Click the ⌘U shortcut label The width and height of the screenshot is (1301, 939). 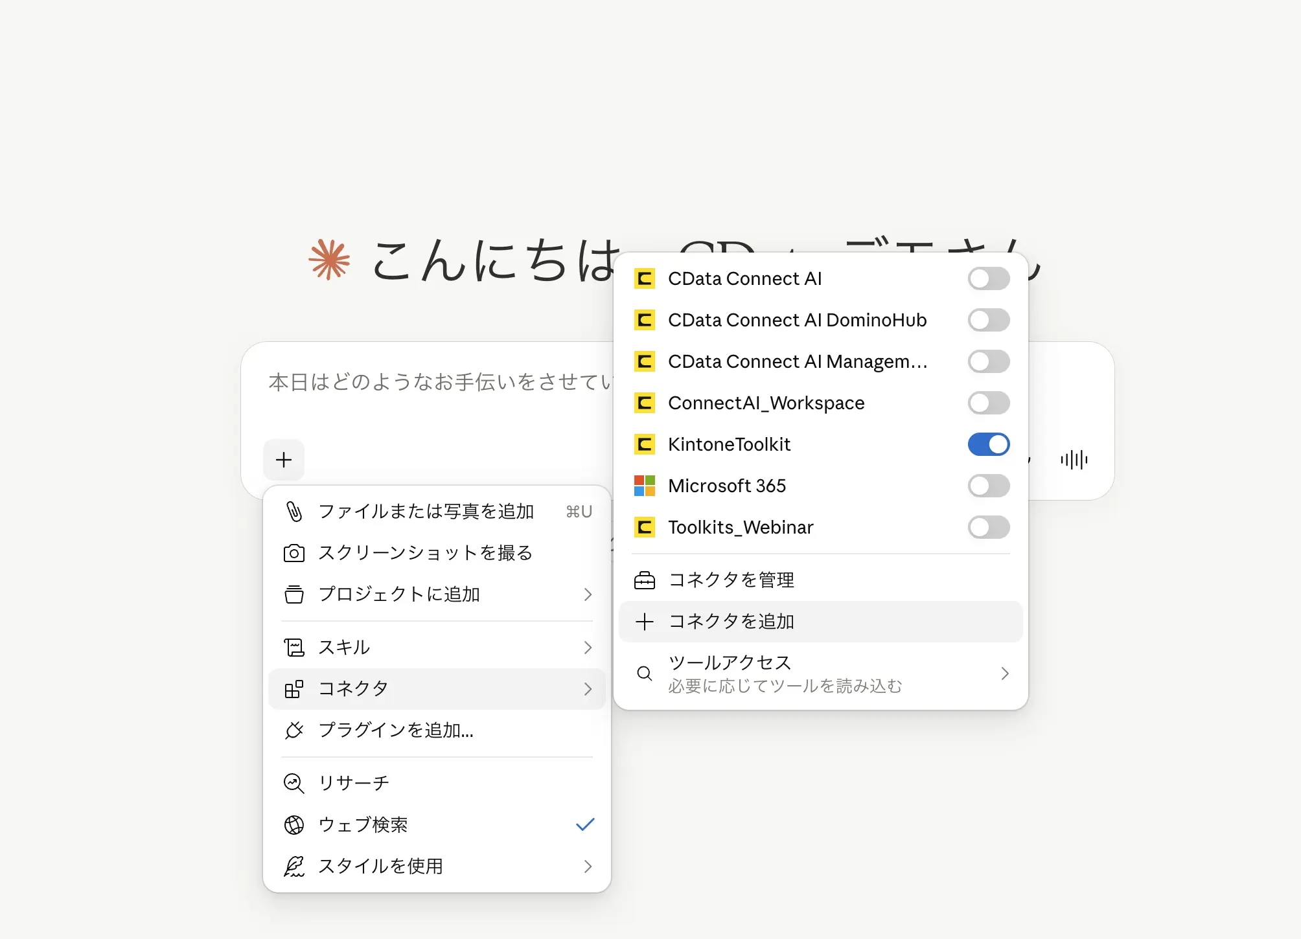click(x=579, y=512)
